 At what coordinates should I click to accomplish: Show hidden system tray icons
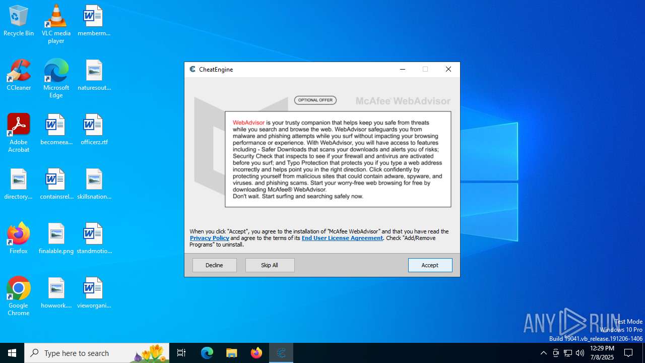click(543, 353)
